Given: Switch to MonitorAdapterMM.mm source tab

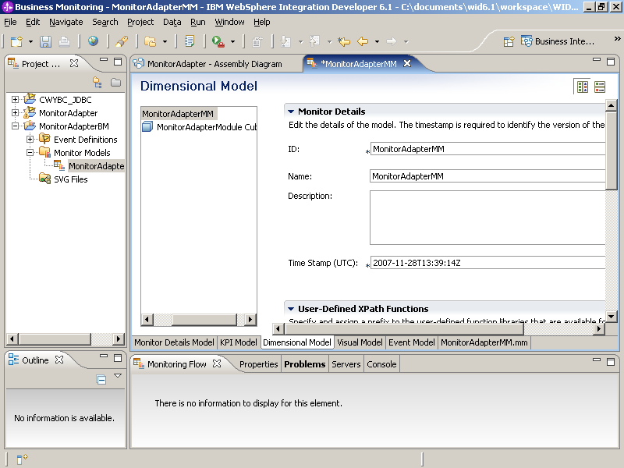Looking at the screenshot, I should click(x=484, y=342).
